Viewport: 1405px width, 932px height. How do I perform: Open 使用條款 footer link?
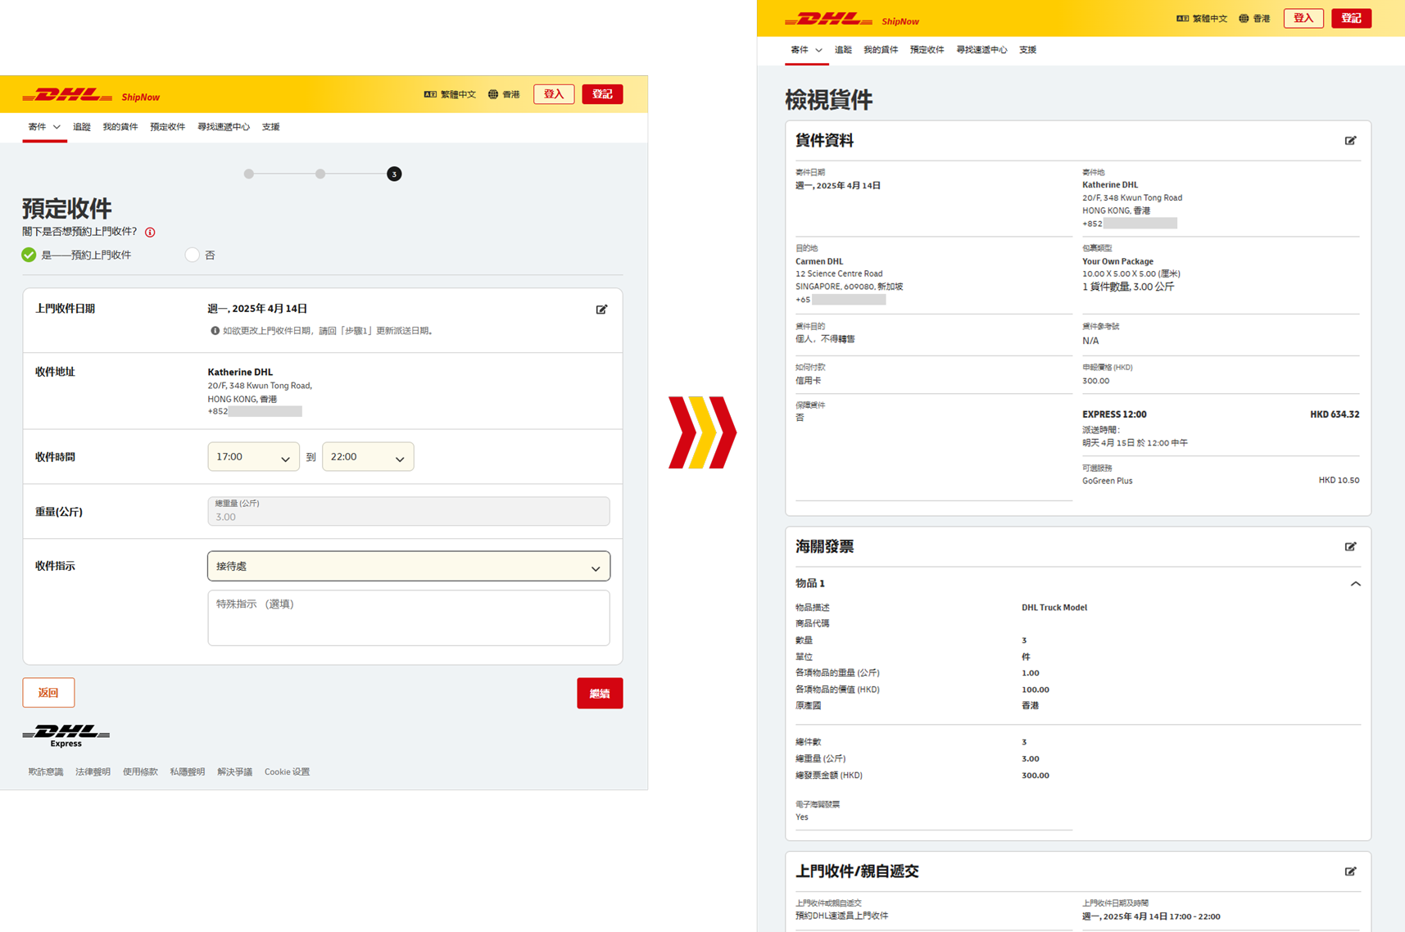[x=140, y=772]
